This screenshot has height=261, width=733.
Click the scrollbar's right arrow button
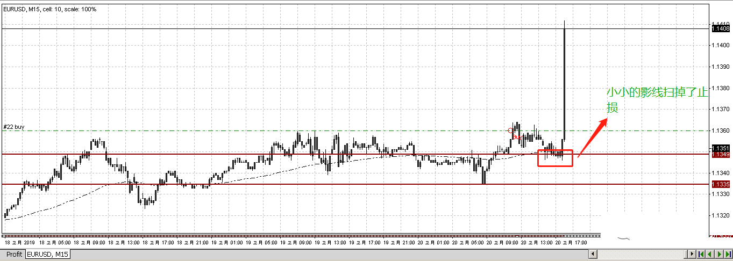pos(692,254)
